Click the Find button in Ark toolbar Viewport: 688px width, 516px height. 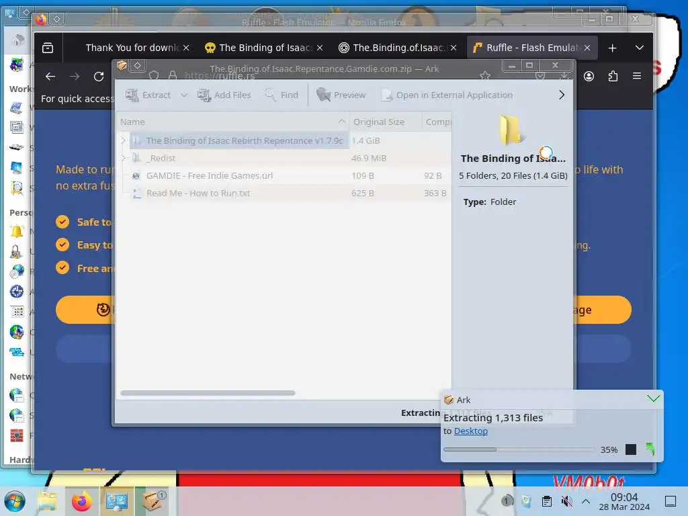coord(282,95)
